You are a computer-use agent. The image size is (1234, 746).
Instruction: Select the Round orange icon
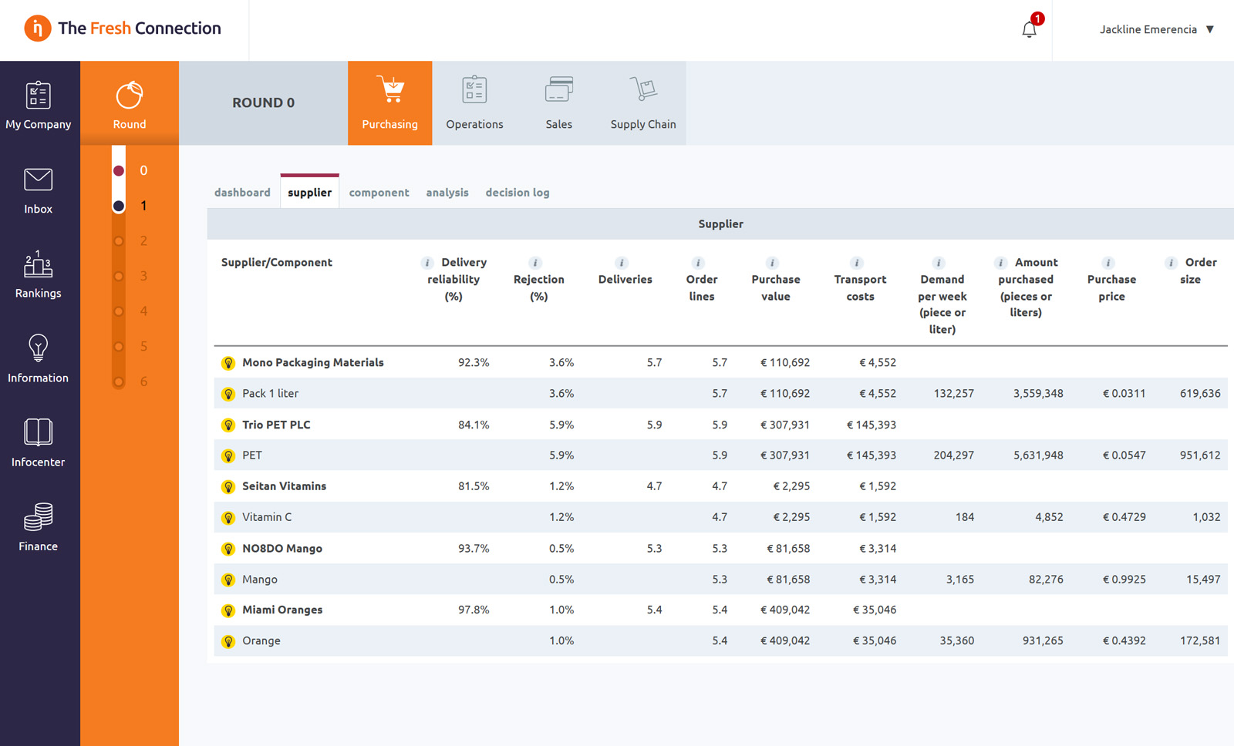130,96
